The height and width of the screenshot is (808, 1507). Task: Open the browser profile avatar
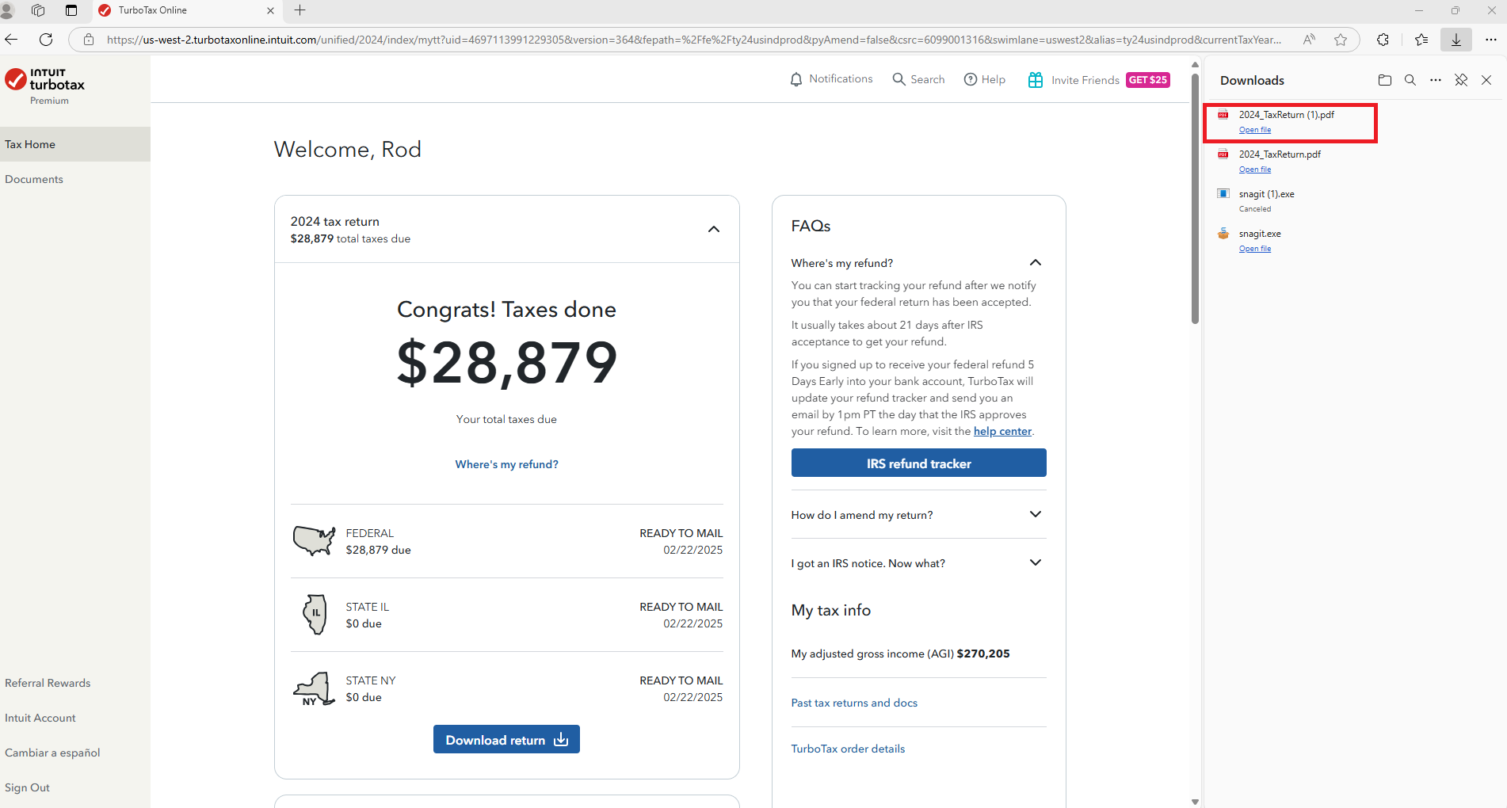(x=8, y=10)
